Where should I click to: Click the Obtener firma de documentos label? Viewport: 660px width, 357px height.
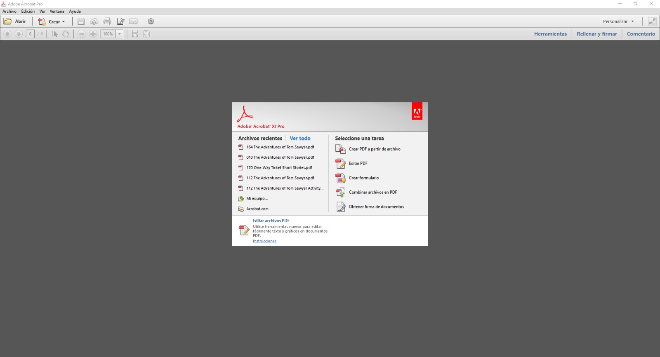point(376,207)
